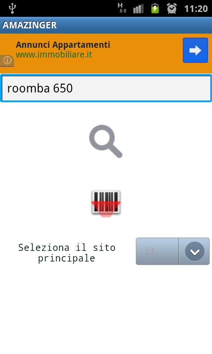Screen dimensions: 212x354
Task: Tap the USB icon in the status bar
Action: point(12,8)
